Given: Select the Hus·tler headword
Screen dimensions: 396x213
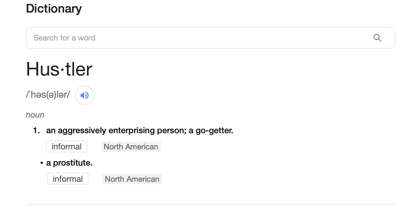Looking at the screenshot, I should 59,69.
